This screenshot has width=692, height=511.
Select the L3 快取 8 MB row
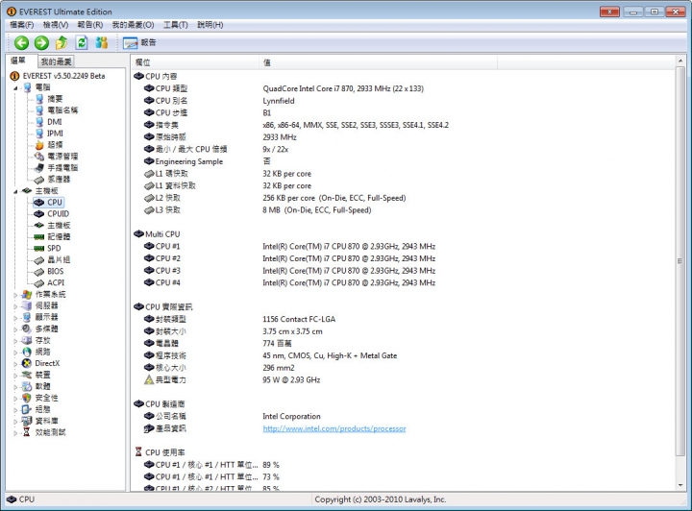pyautogui.click(x=403, y=209)
